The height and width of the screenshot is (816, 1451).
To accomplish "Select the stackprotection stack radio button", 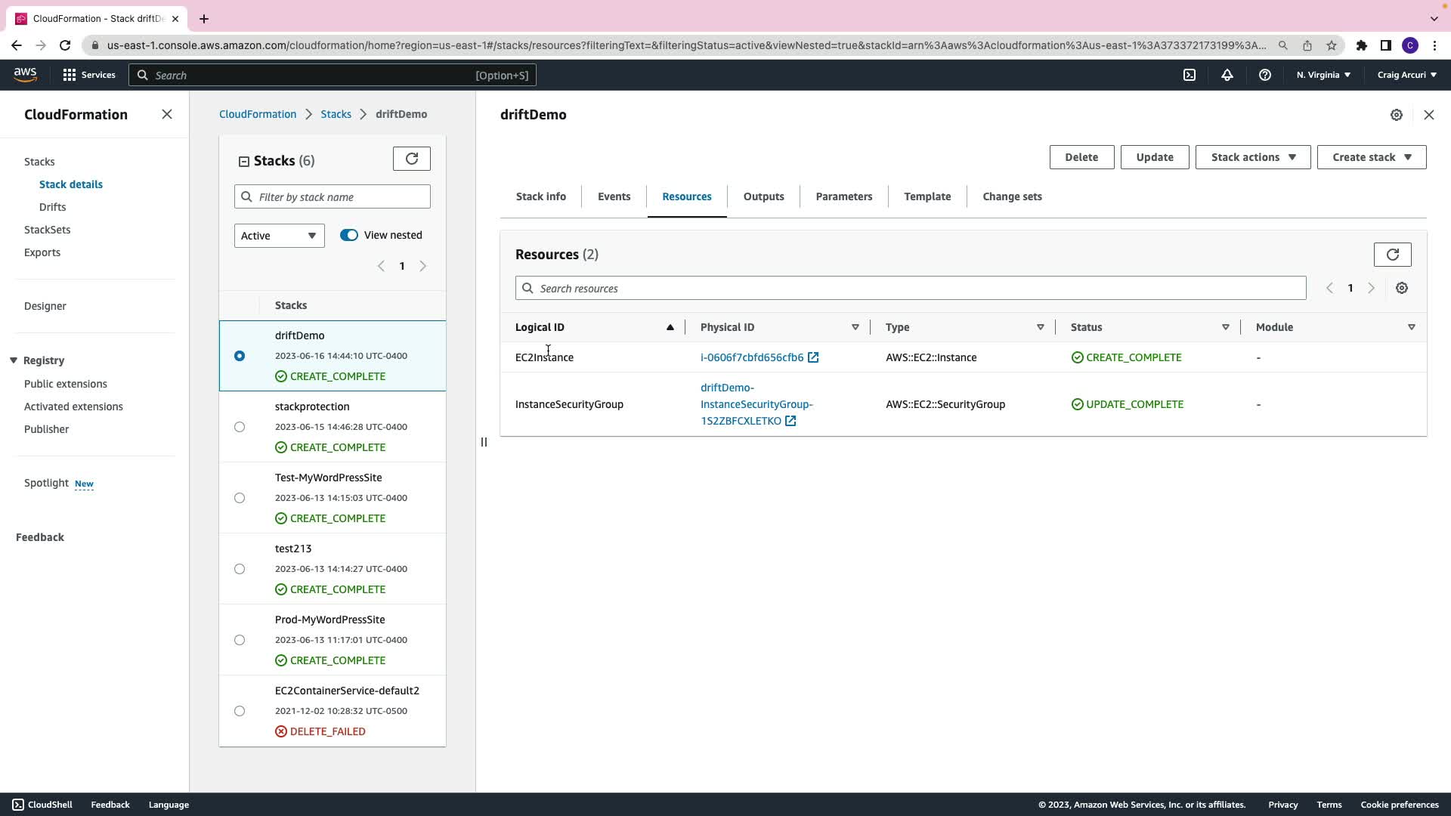I will tap(240, 427).
